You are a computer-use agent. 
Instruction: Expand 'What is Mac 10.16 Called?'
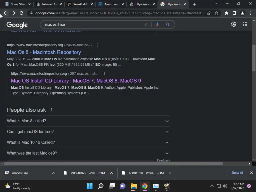click(x=88, y=142)
